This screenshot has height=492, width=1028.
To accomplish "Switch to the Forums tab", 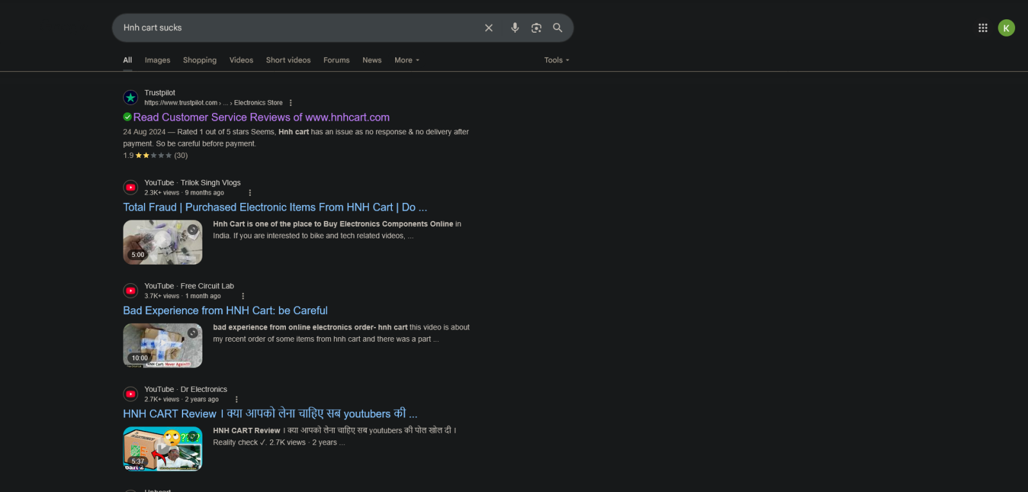I will 337,60.
